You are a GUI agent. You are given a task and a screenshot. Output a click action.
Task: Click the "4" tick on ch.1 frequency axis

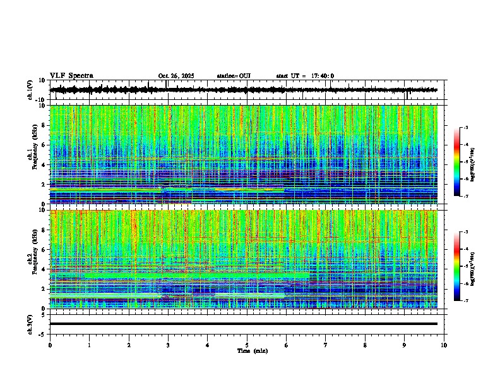(x=44, y=165)
